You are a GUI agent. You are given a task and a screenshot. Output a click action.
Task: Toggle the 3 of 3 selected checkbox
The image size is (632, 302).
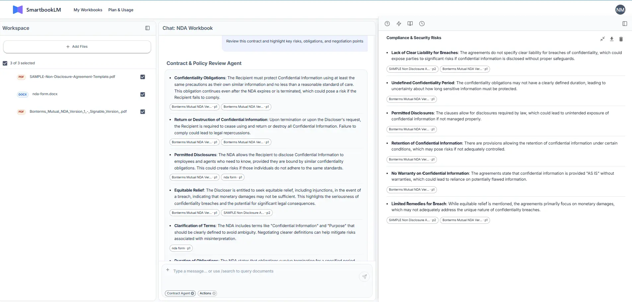click(5, 63)
